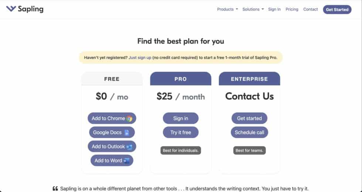
Task: Expand the Solutions dropdown menu
Action: 253,10
